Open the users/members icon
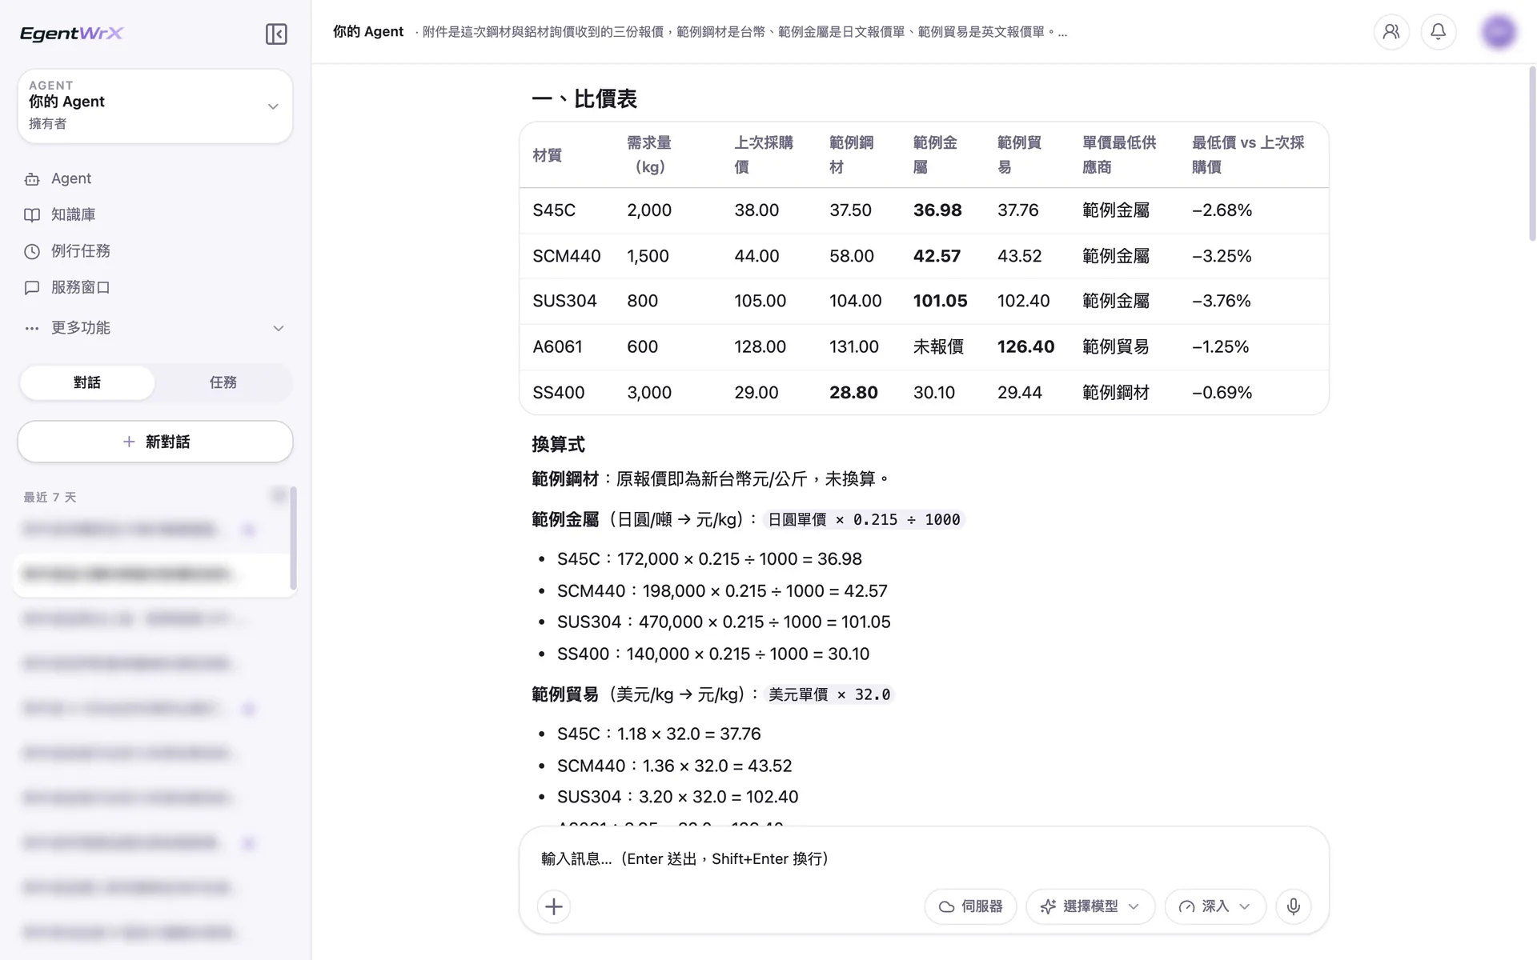This screenshot has height=960, width=1537. point(1391,32)
